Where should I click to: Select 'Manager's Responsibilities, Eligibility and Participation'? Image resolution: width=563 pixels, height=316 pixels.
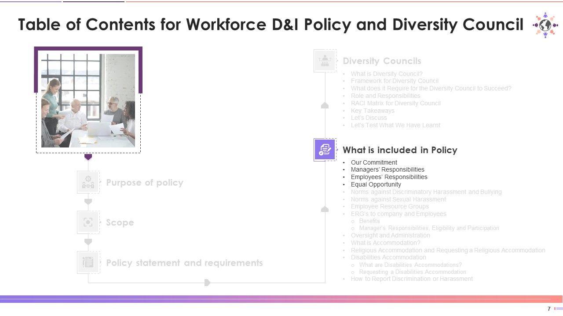tap(429, 228)
